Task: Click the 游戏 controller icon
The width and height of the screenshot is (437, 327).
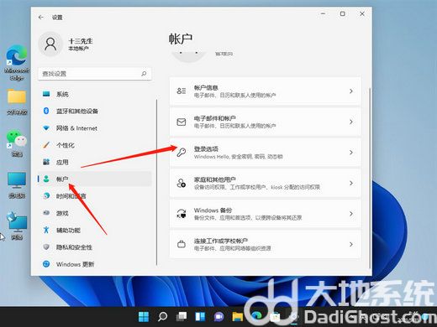Action: click(x=46, y=213)
